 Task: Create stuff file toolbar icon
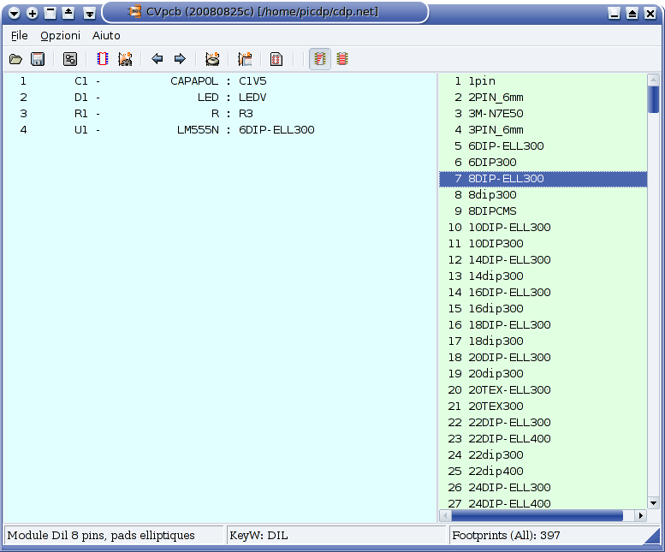pyautogui.click(x=245, y=59)
